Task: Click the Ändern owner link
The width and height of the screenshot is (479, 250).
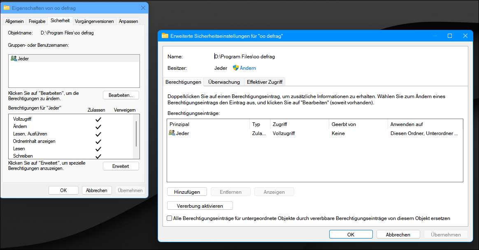Action: tap(248, 68)
